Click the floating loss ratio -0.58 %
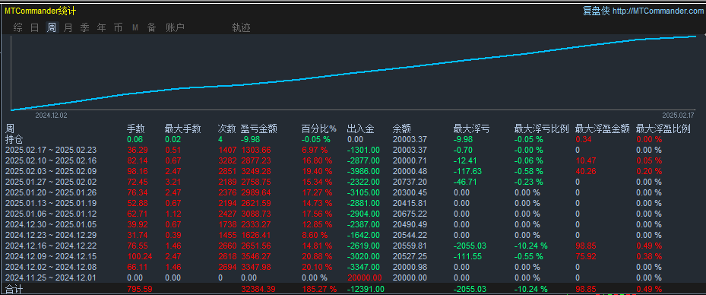 pos(529,171)
